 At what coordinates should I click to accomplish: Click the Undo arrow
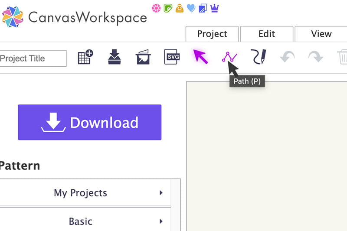click(x=287, y=57)
